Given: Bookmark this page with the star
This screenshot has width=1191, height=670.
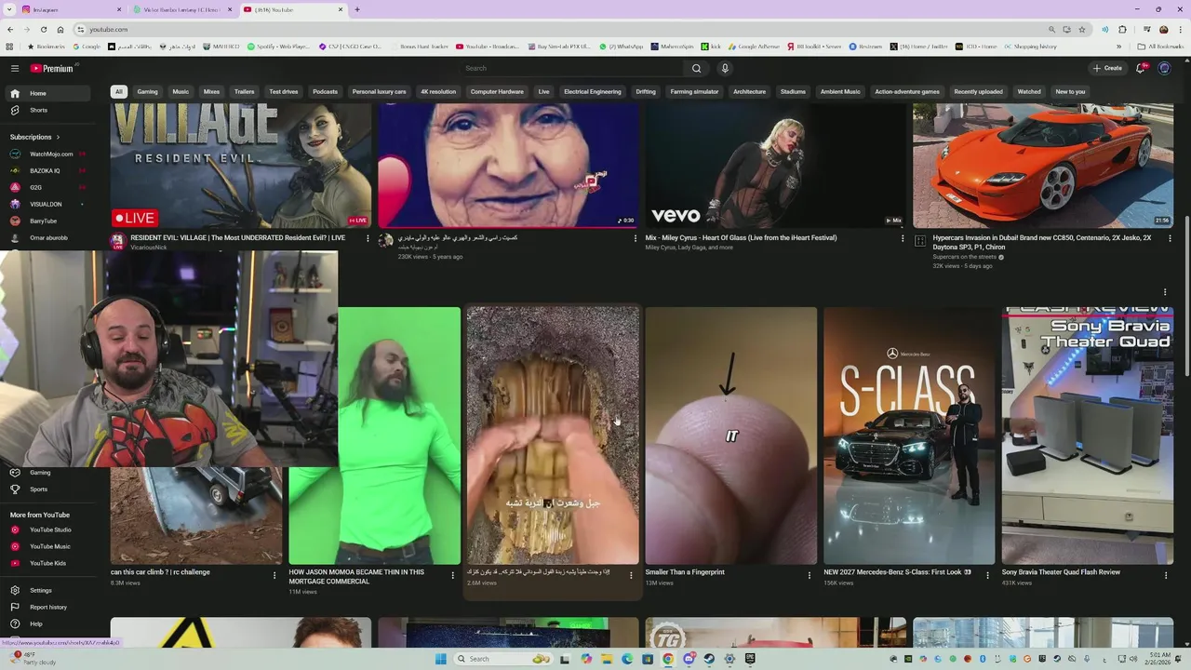Looking at the screenshot, I should 1081,29.
